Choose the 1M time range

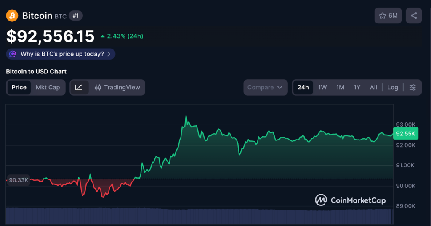(x=340, y=87)
